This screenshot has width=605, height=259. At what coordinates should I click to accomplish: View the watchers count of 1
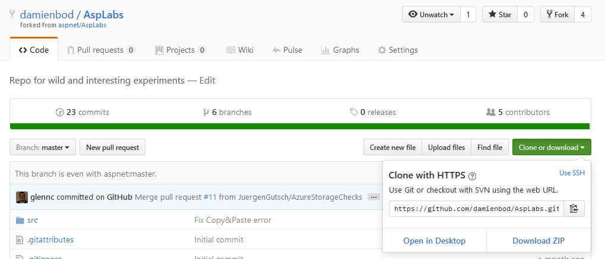tap(468, 15)
